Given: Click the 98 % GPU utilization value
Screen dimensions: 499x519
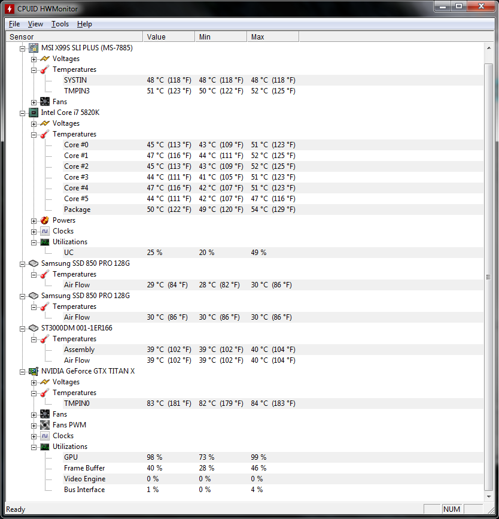Looking at the screenshot, I should (x=154, y=457).
